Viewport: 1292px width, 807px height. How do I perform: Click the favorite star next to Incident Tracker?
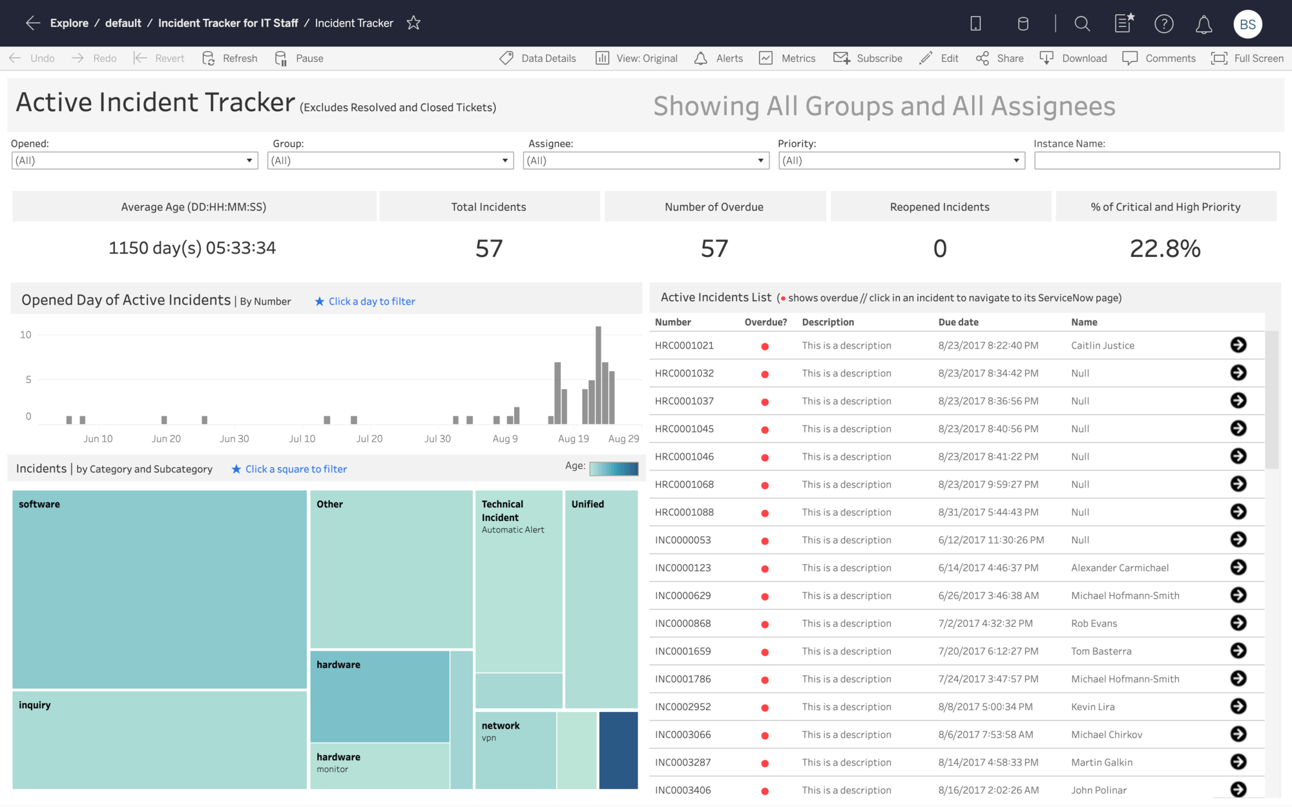(413, 23)
